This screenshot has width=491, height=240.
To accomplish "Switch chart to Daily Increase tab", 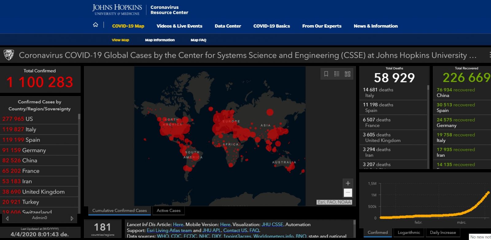I will (x=443, y=233).
